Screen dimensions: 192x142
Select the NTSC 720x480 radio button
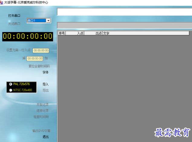(11, 90)
